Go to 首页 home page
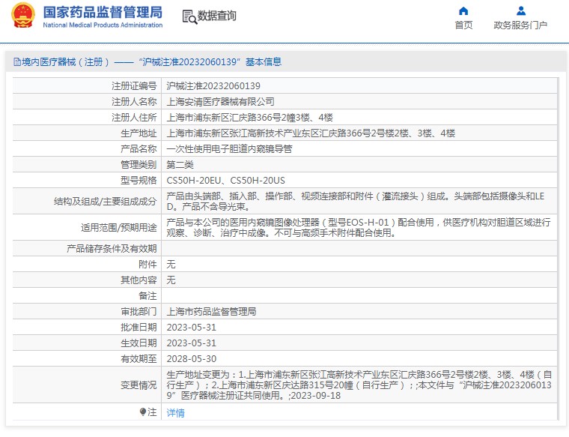569x437 pixels. pyautogui.click(x=463, y=25)
